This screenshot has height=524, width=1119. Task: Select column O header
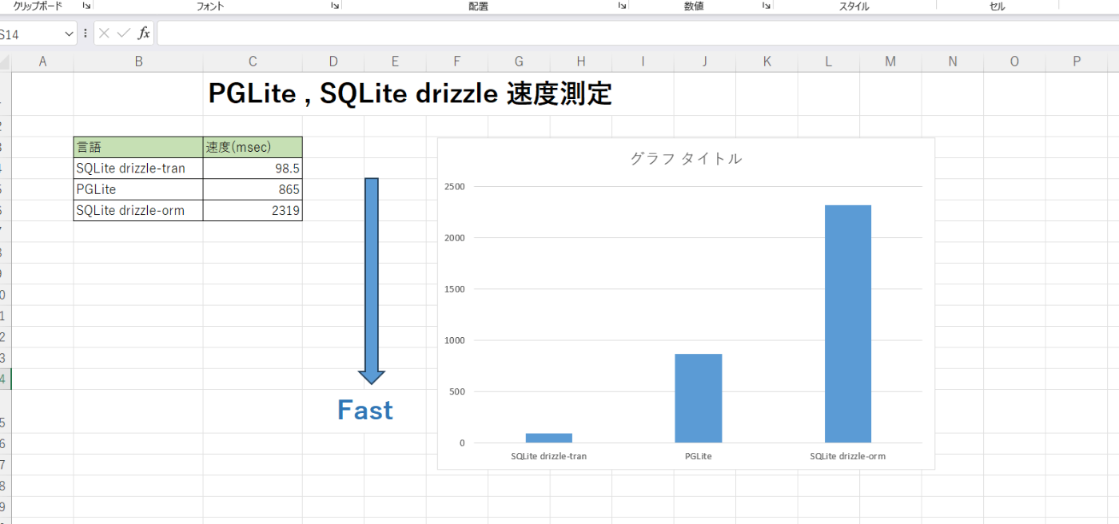[x=1014, y=62]
